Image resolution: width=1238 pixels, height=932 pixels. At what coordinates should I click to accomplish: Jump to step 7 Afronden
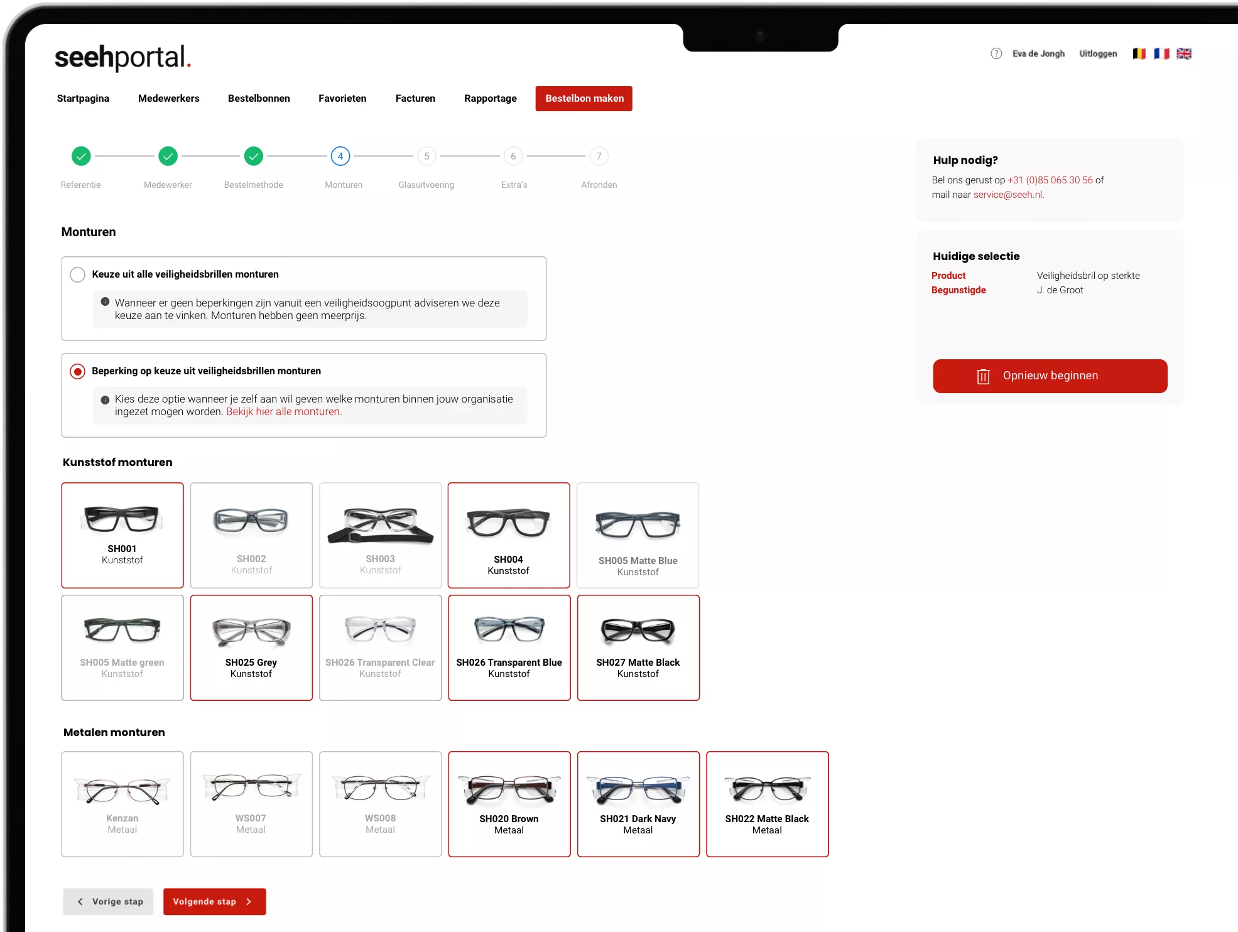(599, 156)
